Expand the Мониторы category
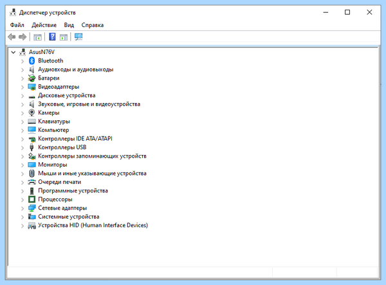Image resolution: width=386 pixels, height=285 pixels. (x=23, y=165)
